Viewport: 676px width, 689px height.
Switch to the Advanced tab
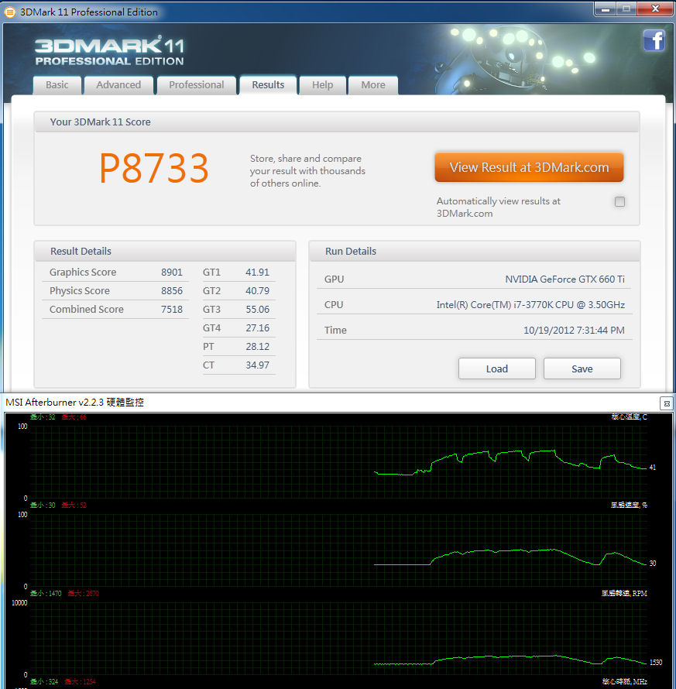coord(118,85)
